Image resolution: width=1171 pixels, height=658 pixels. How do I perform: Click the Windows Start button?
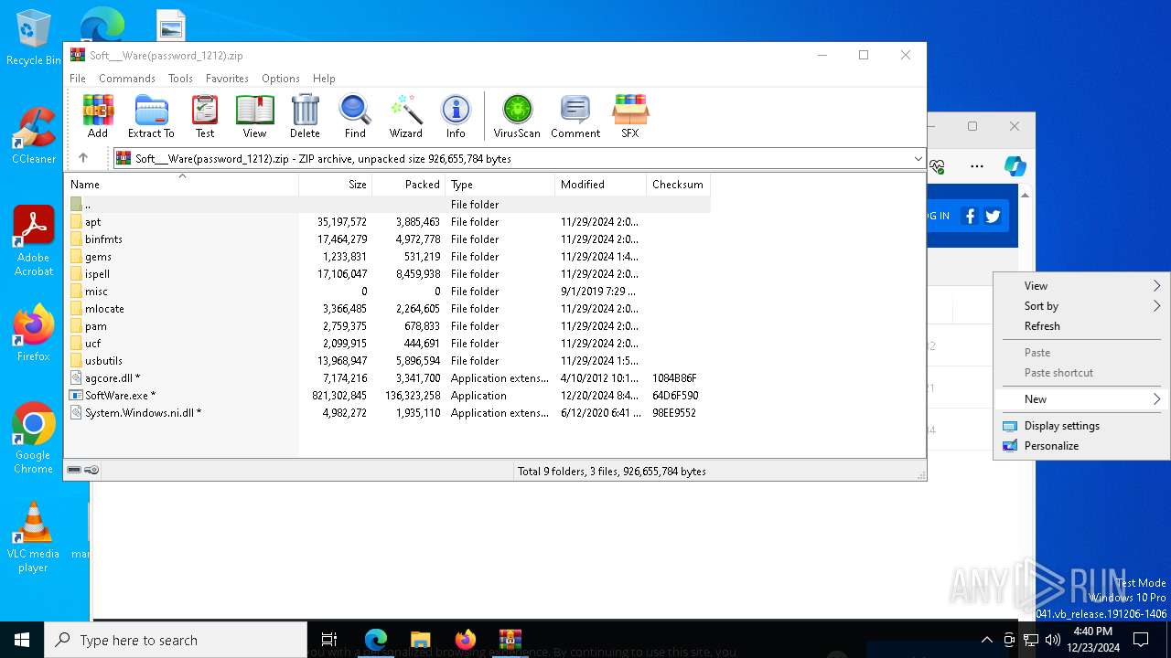[x=22, y=640]
